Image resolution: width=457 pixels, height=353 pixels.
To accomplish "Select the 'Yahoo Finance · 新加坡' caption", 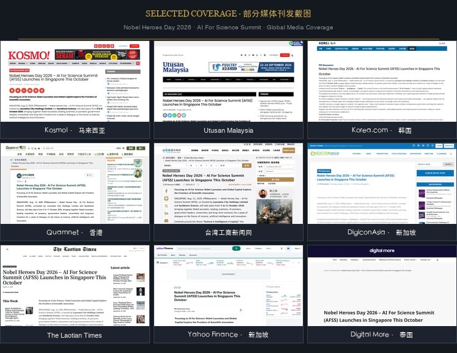I will tap(228, 335).
